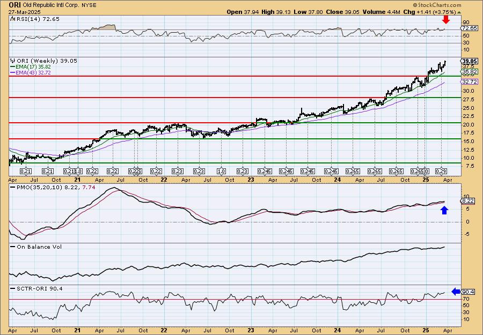Image resolution: width=483 pixels, height=335 pixels.
Task: Click the Volume 4.4M value
Action: (x=382, y=12)
